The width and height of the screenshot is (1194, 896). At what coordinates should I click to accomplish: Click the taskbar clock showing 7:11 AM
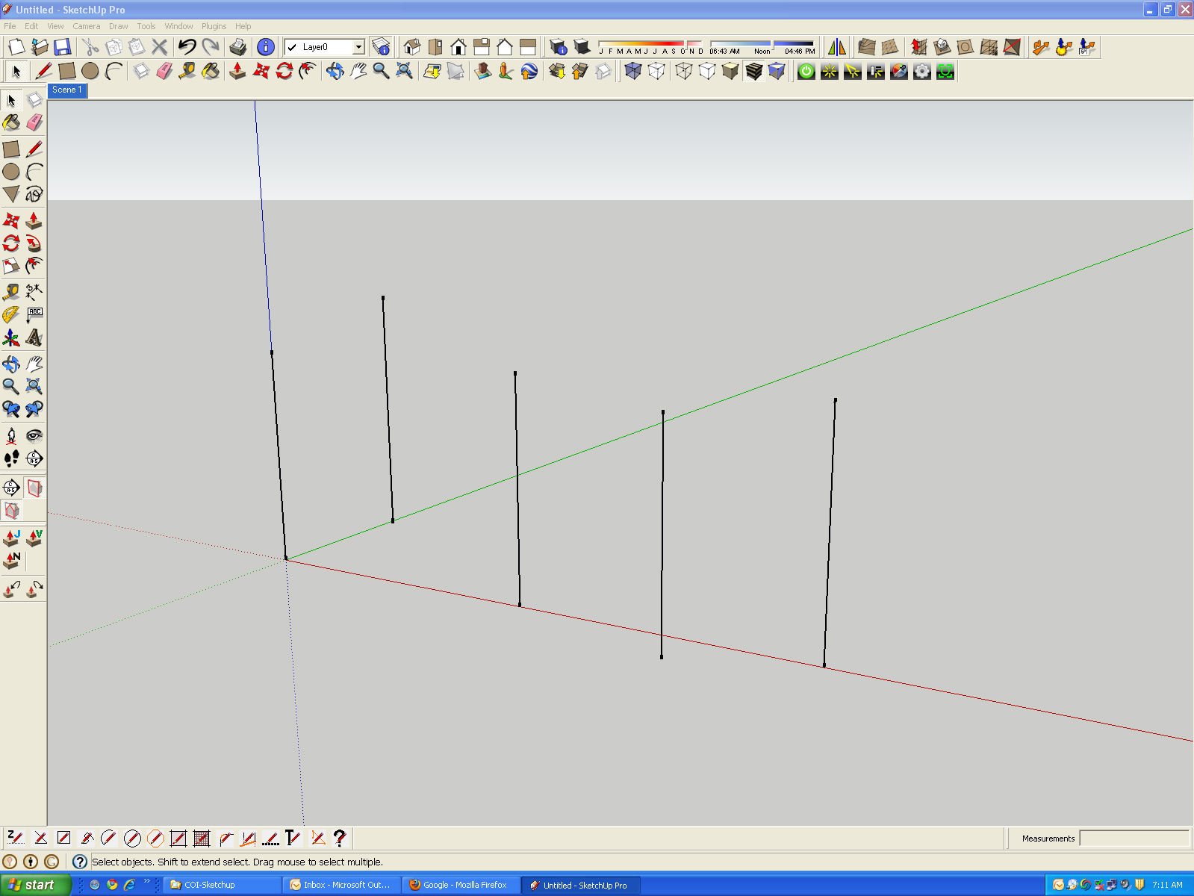click(1167, 885)
